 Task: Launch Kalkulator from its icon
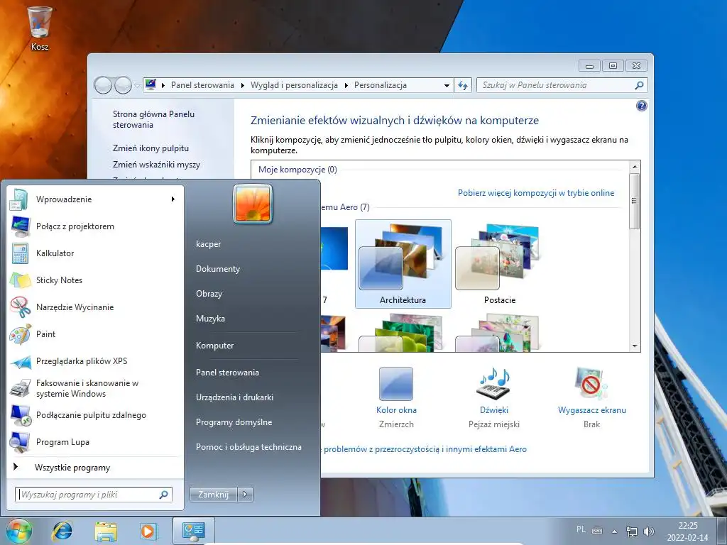[19, 253]
